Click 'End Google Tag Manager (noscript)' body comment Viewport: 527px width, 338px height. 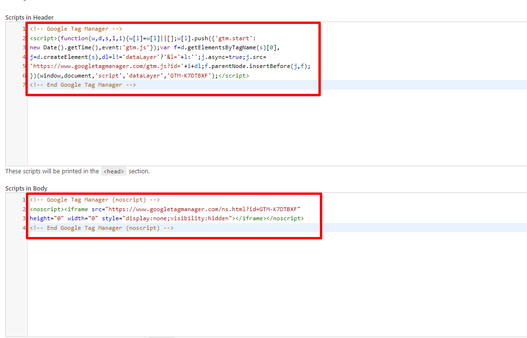101,228
